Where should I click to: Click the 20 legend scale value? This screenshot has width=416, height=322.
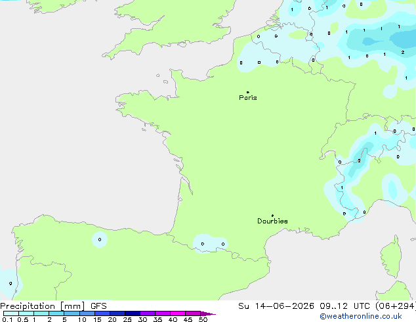pos(112,319)
